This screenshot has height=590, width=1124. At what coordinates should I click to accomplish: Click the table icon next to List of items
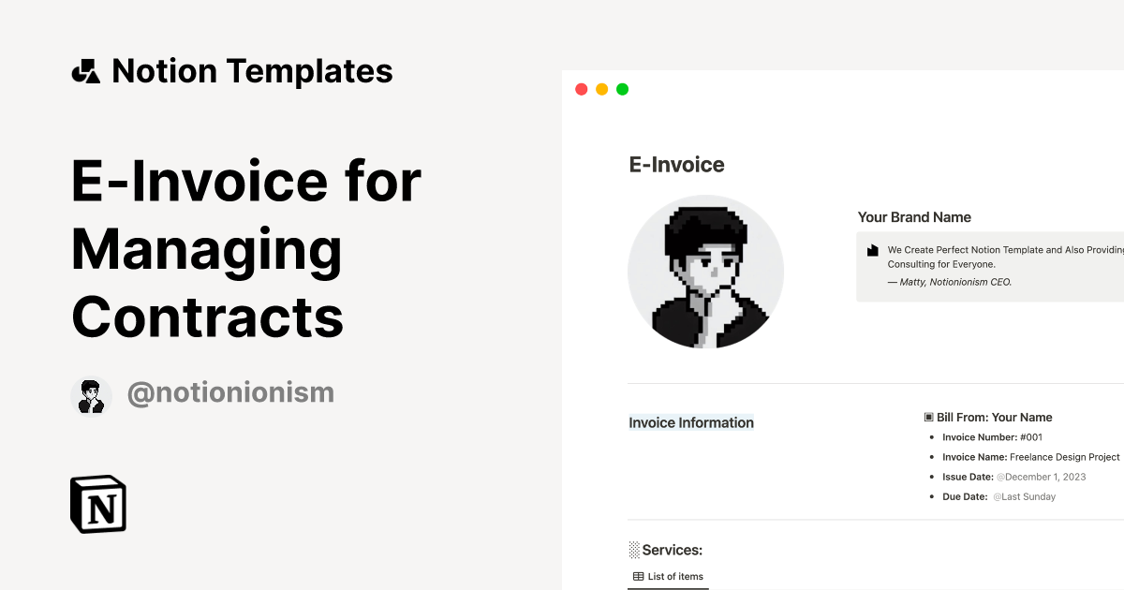point(638,576)
